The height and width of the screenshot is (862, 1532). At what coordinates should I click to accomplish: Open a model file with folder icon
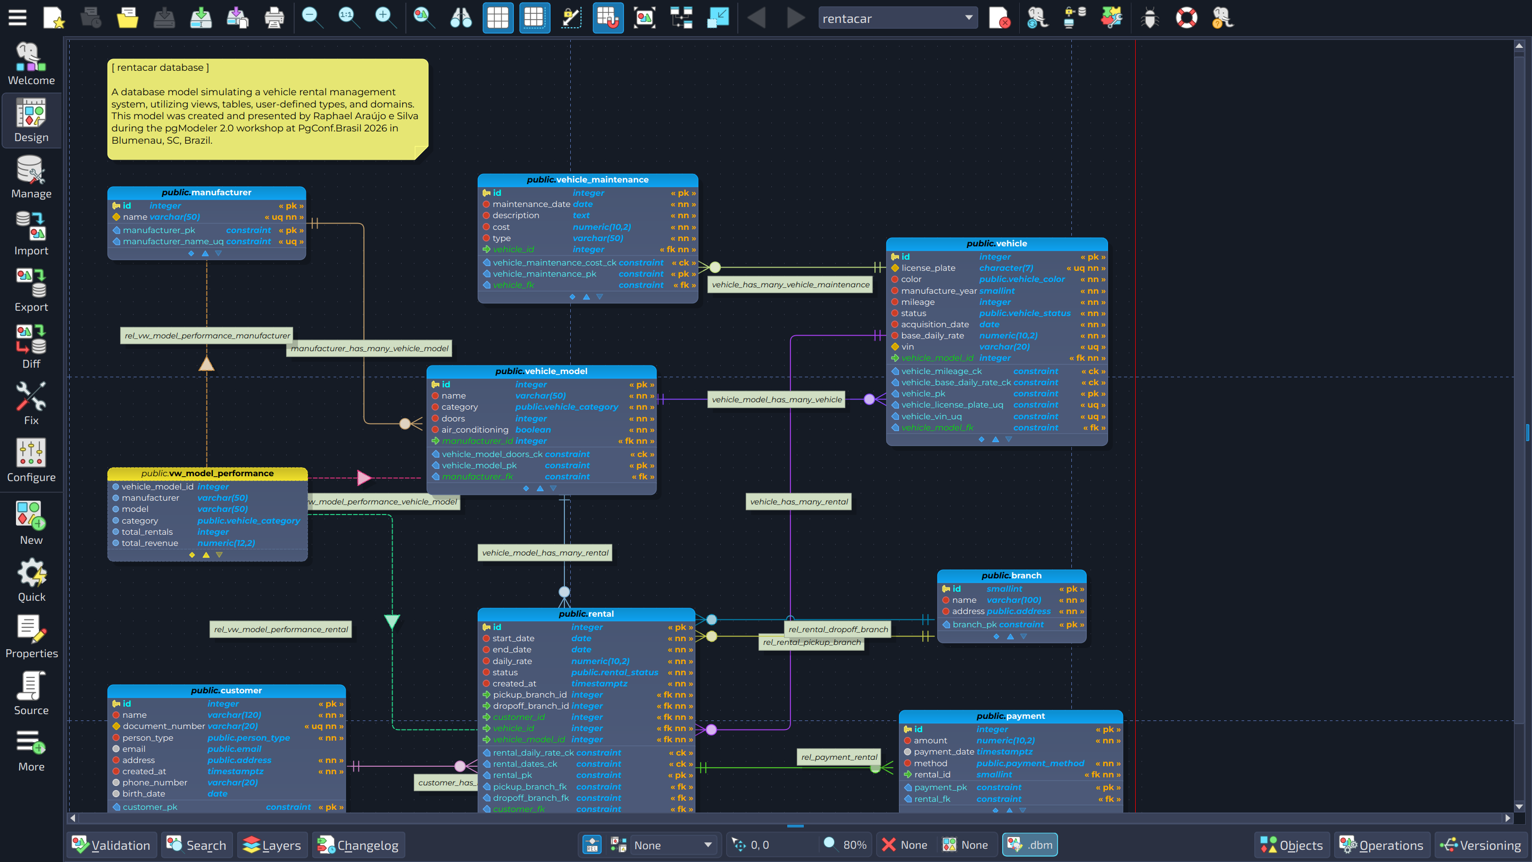[x=127, y=18]
